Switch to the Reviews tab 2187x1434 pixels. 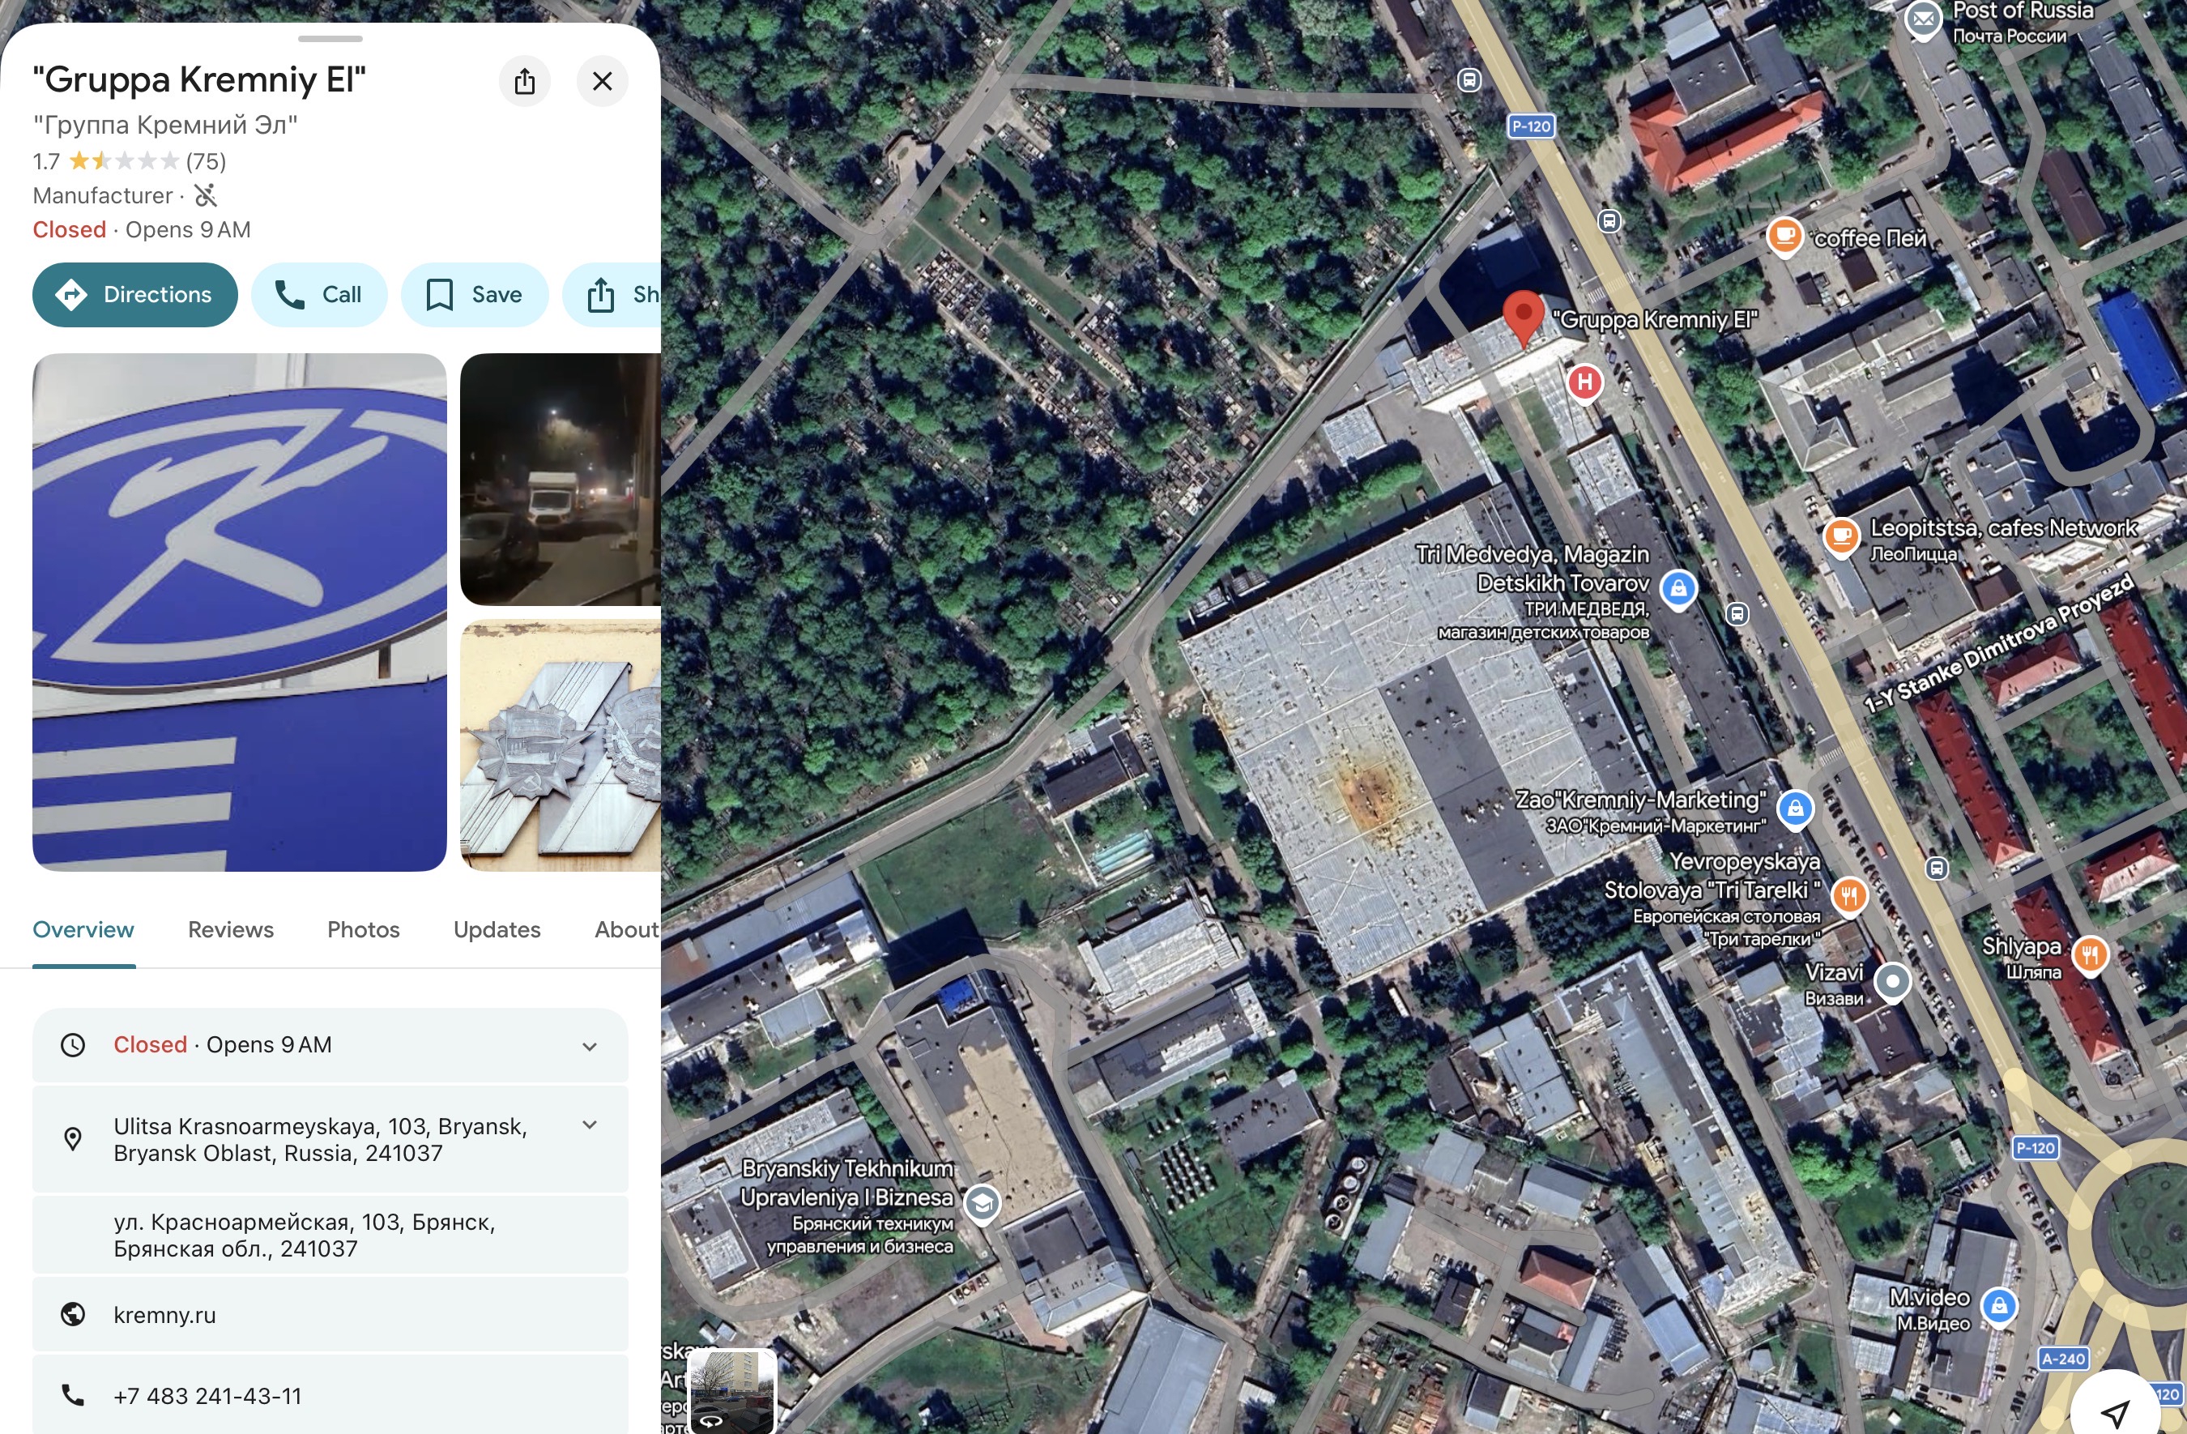coord(231,929)
